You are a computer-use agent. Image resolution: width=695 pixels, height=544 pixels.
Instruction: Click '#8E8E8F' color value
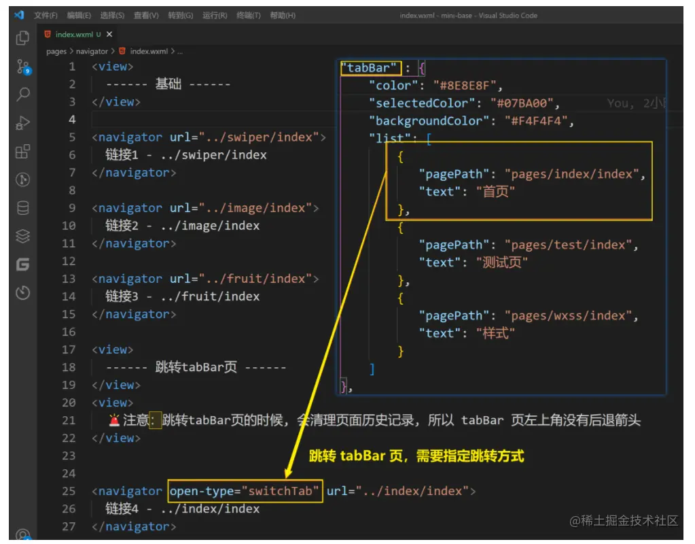(x=465, y=85)
